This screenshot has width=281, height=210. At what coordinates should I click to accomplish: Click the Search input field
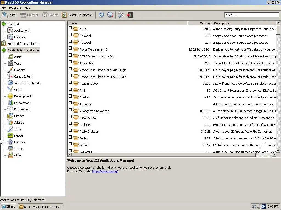(252, 15)
